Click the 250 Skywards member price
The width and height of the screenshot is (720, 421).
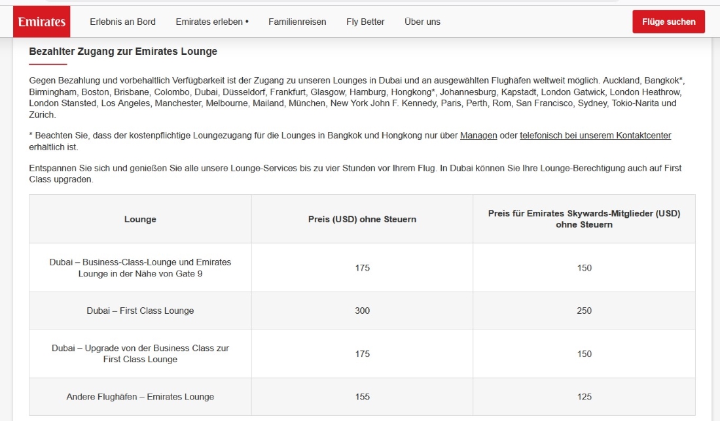[x=584, y=311]
